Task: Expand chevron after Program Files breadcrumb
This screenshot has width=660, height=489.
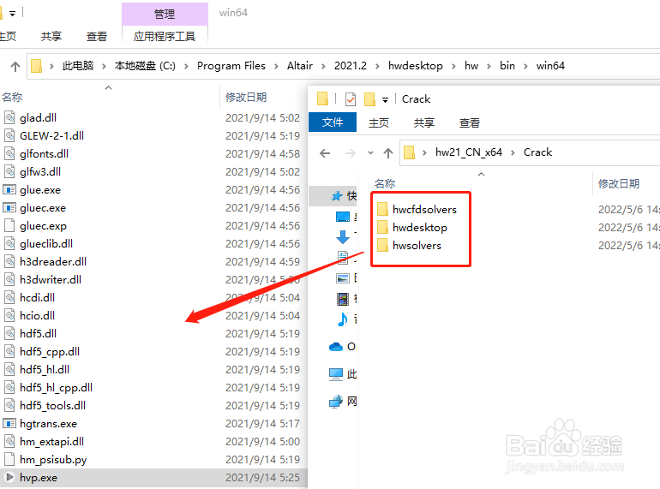Action: [276, 67]
